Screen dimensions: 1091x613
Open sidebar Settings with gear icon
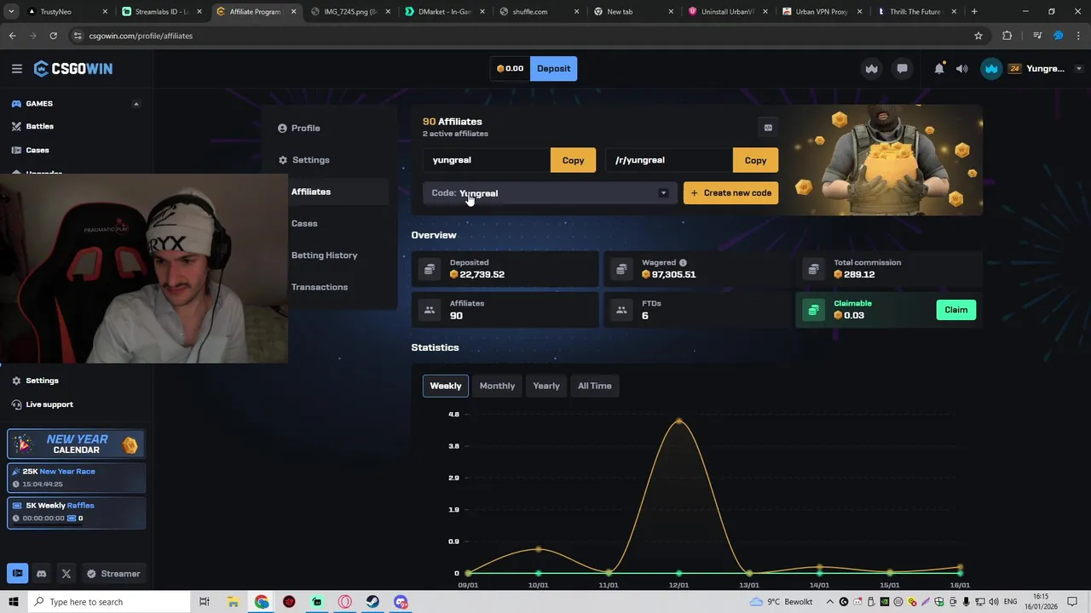click(35, 381)
